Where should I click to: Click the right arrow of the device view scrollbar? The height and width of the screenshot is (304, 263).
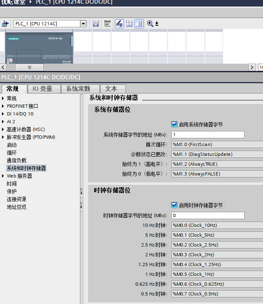[x=252, y=67]
